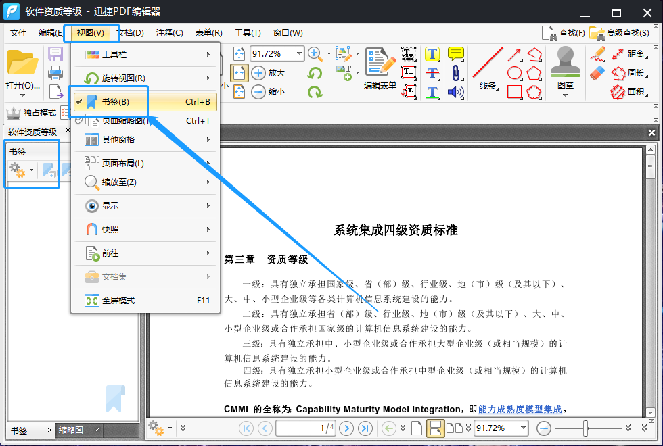Pick the pencil freehand drawing tool
Screen dimensions: 663x446
(x=599, y=54)
